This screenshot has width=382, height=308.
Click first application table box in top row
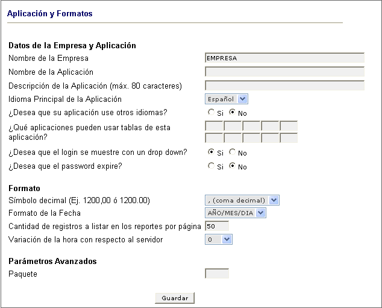pos(214,126)
